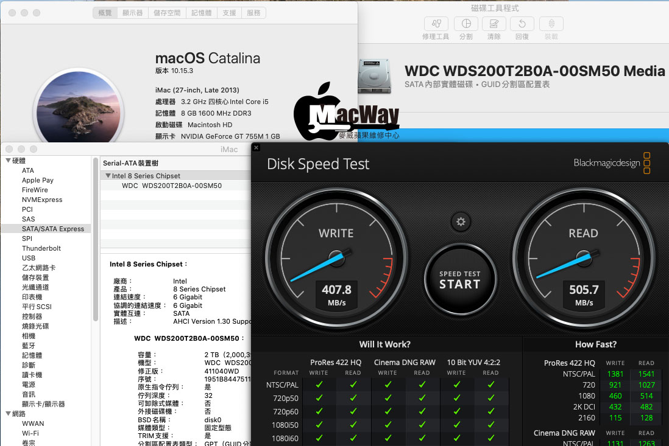Click the Disk Utility Partition icon
The width and height of the screenshot is (669, 446).
pyautogui.click(x=466, y=24)
